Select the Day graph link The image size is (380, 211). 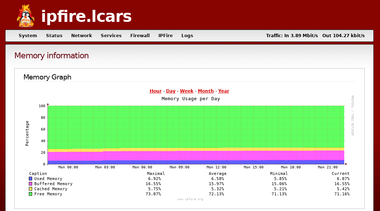(x=170, y=91)
